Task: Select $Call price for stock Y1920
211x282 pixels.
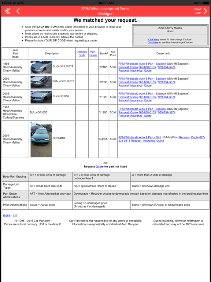Action: click(113, 97)
